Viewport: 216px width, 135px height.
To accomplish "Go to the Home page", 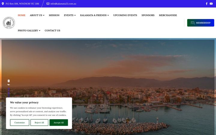I will pyautogui.click(x=22, y=15).
